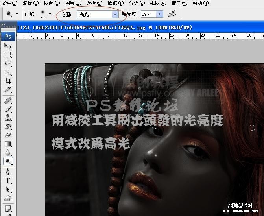Select the Custom Shape tool
Image resolution: width=264 pixels, height=216 pixels.
coord(8,198)
